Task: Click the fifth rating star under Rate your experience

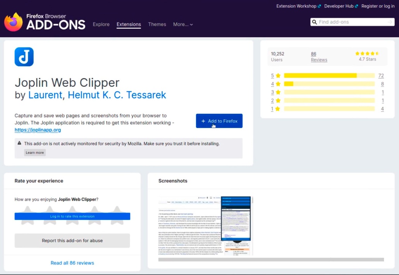Action: pos(117,215)
